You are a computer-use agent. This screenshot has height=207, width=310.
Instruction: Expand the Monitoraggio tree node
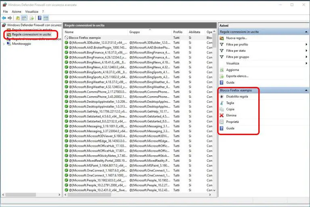[4, 44]
